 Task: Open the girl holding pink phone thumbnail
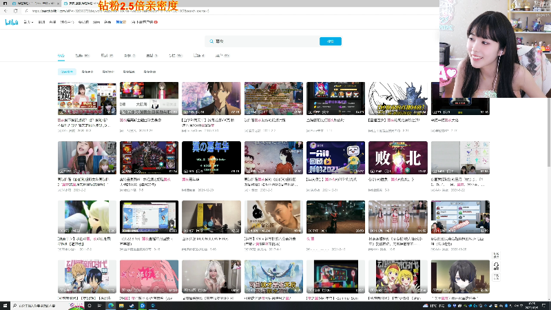click(x=87, y=158)
